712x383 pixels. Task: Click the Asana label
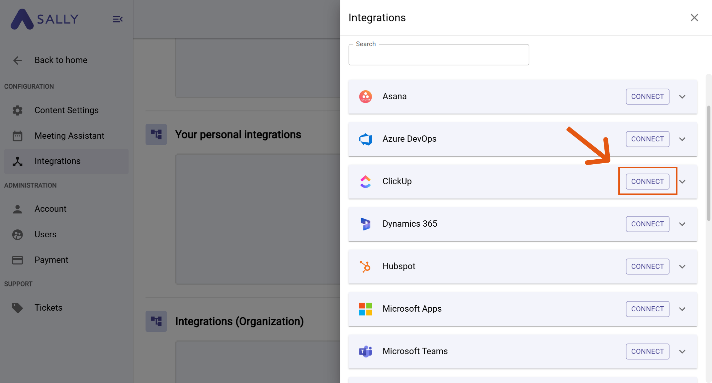click(395, 97)
